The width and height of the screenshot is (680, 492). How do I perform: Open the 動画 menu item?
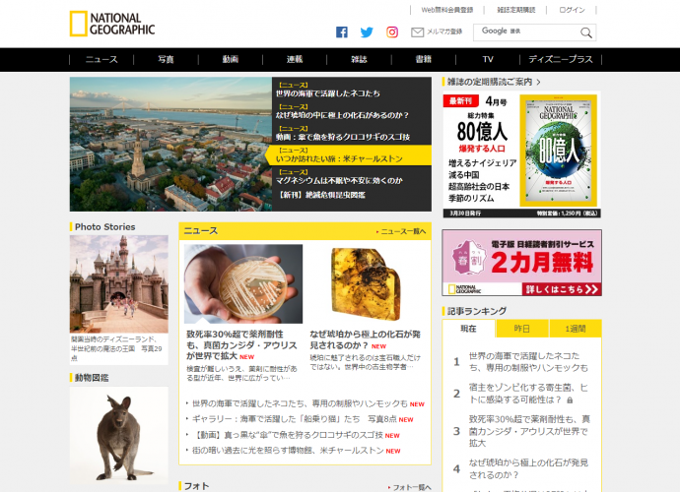[x=231, y=59]
